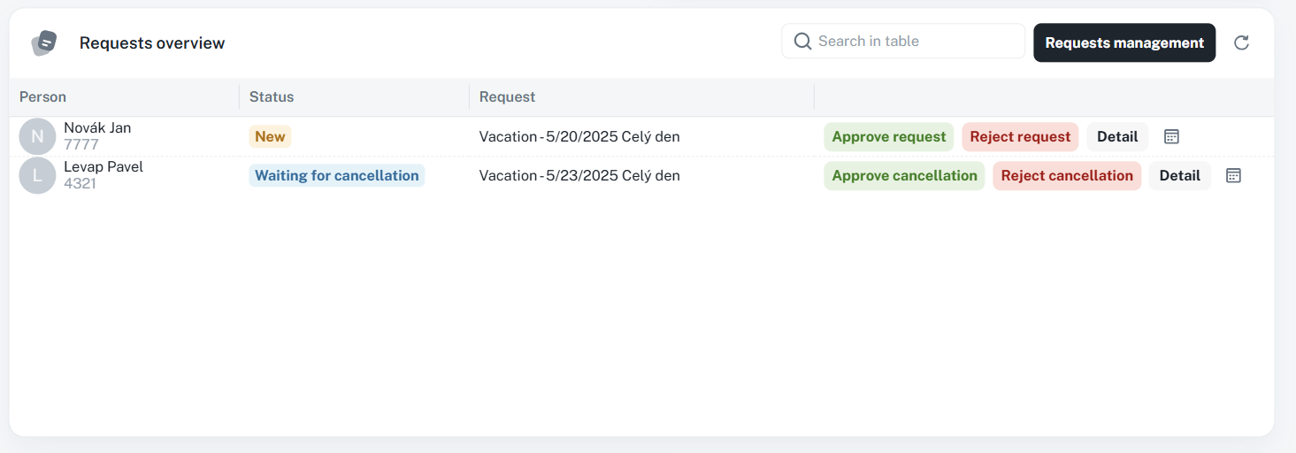Click the New status badge
1296x453 pixels.
270,137
